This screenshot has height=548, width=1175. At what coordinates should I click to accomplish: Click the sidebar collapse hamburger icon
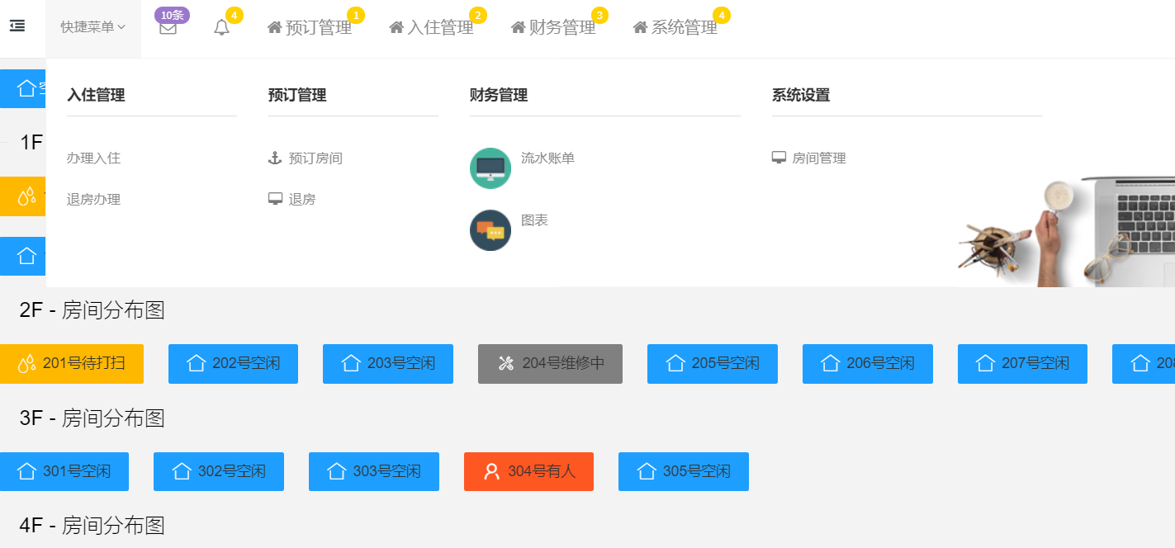coord(17,26)
